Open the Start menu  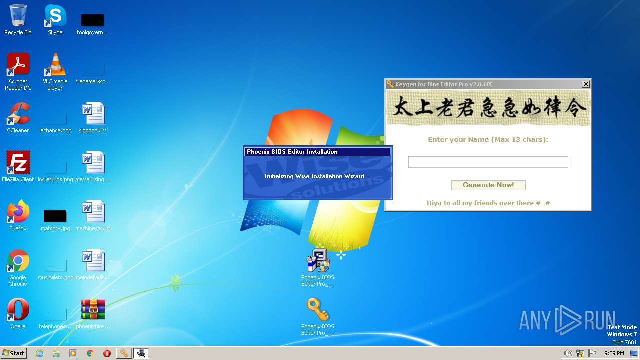pos(13,353)
